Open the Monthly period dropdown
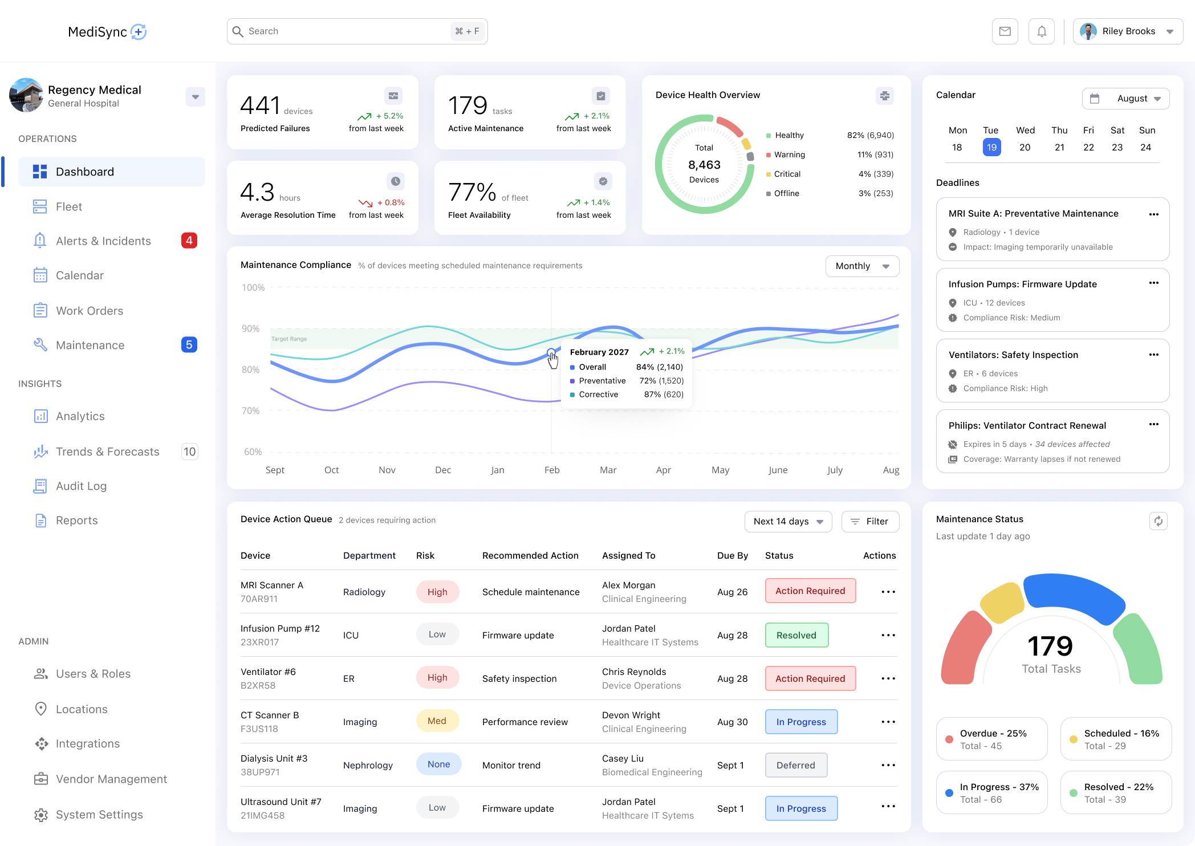 coord(861,266)
